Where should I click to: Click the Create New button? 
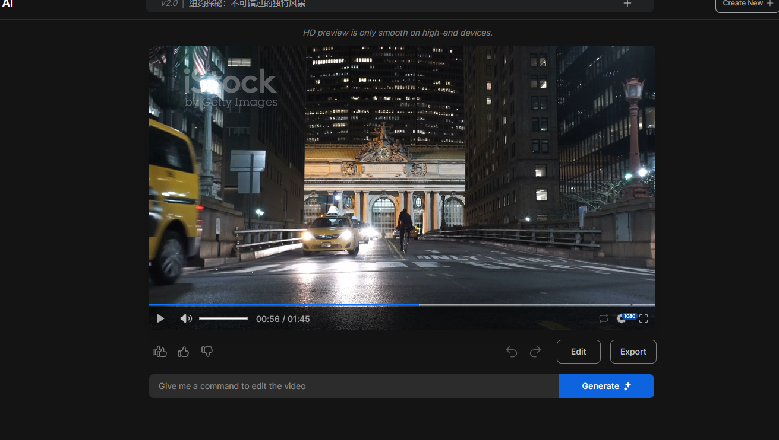tap(747, 4)
